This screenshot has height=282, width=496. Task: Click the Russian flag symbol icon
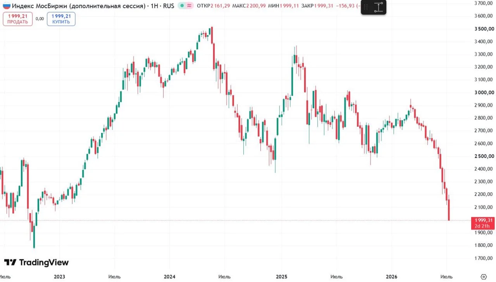7,6
